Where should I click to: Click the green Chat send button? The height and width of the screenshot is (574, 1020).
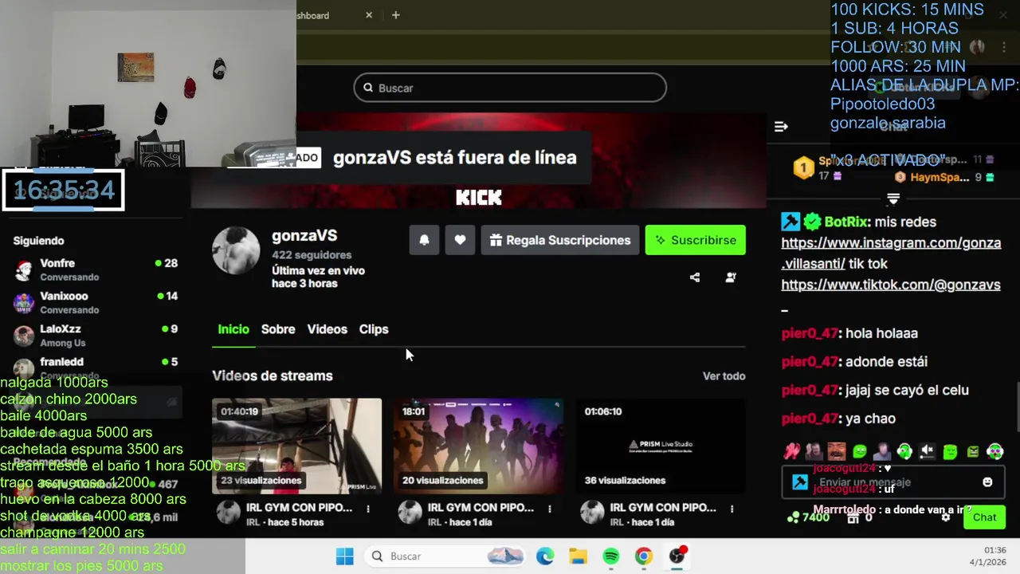click(984, 517)
